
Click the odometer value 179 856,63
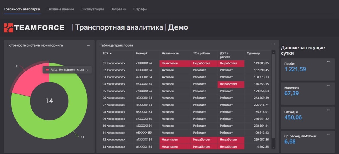click(x=261, y=91)
